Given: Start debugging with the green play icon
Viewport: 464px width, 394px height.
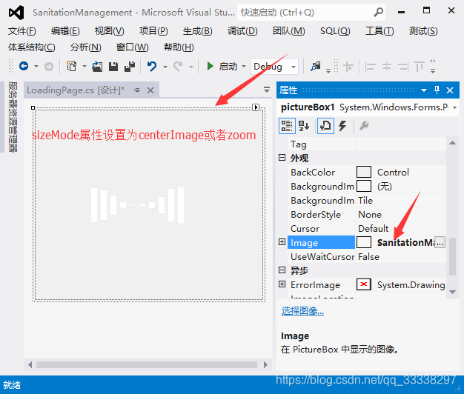Looking at the screenshot, I should (x=210, y=66).
